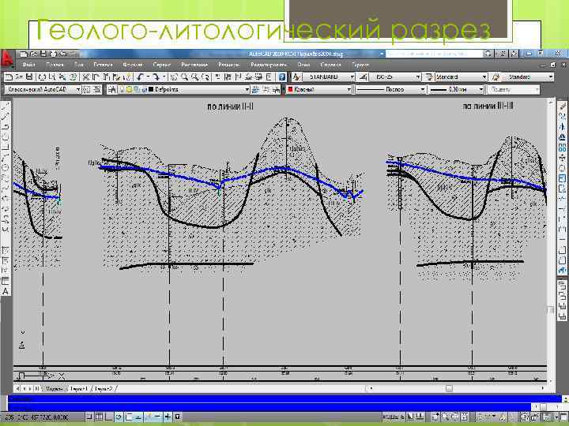Image resolution: width=569 pixels, height=426 pixels.
Task: Click the Cut (scissors) icon in the standard toolbar
Action: [x=85, y=77]
